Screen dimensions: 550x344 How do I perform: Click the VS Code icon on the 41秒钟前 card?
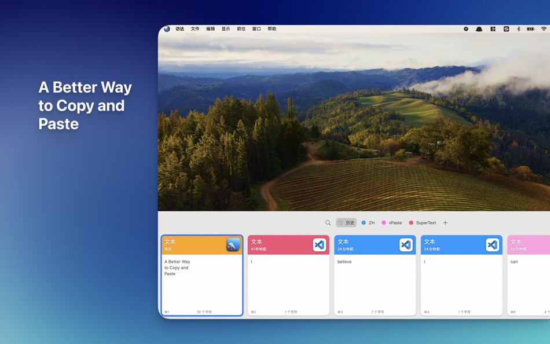[320, 244]
